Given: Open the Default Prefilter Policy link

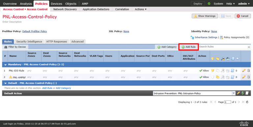Looking at the screenshot, I should pos(35,31).
